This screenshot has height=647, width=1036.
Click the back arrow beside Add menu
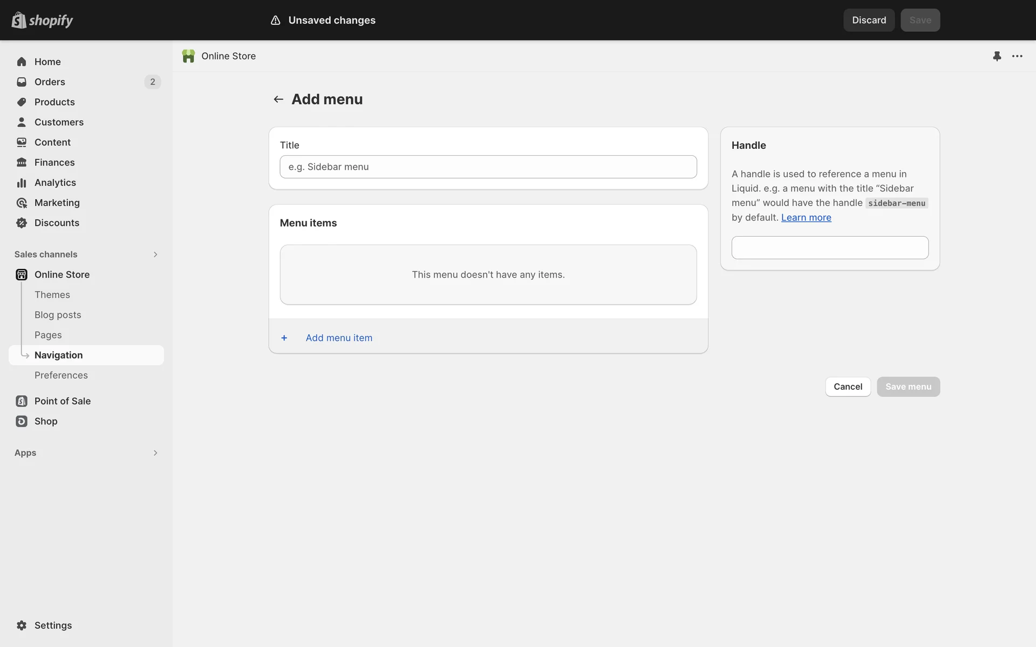click(278, 99)
